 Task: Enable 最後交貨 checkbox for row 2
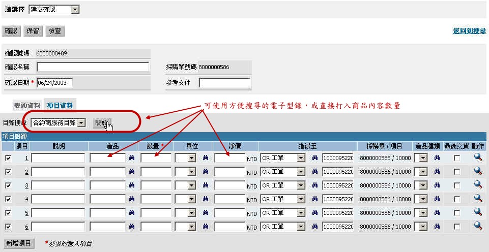(457, 172)
